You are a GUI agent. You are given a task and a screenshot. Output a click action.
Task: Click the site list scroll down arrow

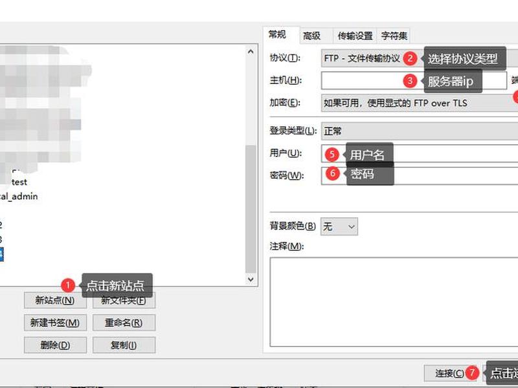pos(251,279)
